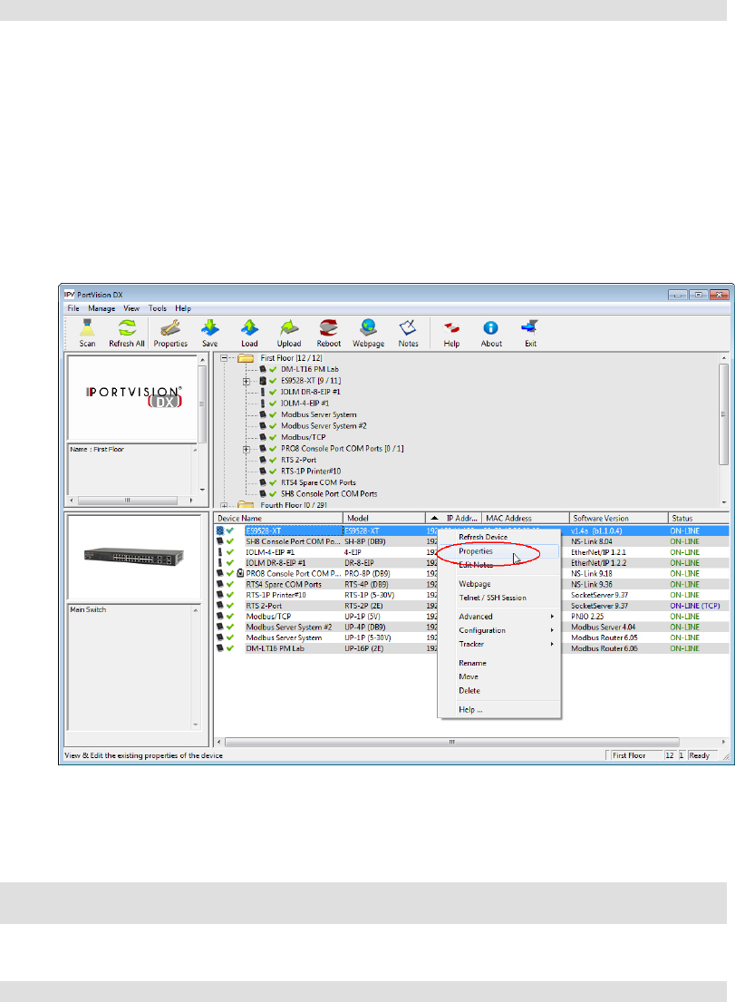Screen dimensions: 735x1002
Task: Open Properties from the toolbar
Action: (170, 333)
